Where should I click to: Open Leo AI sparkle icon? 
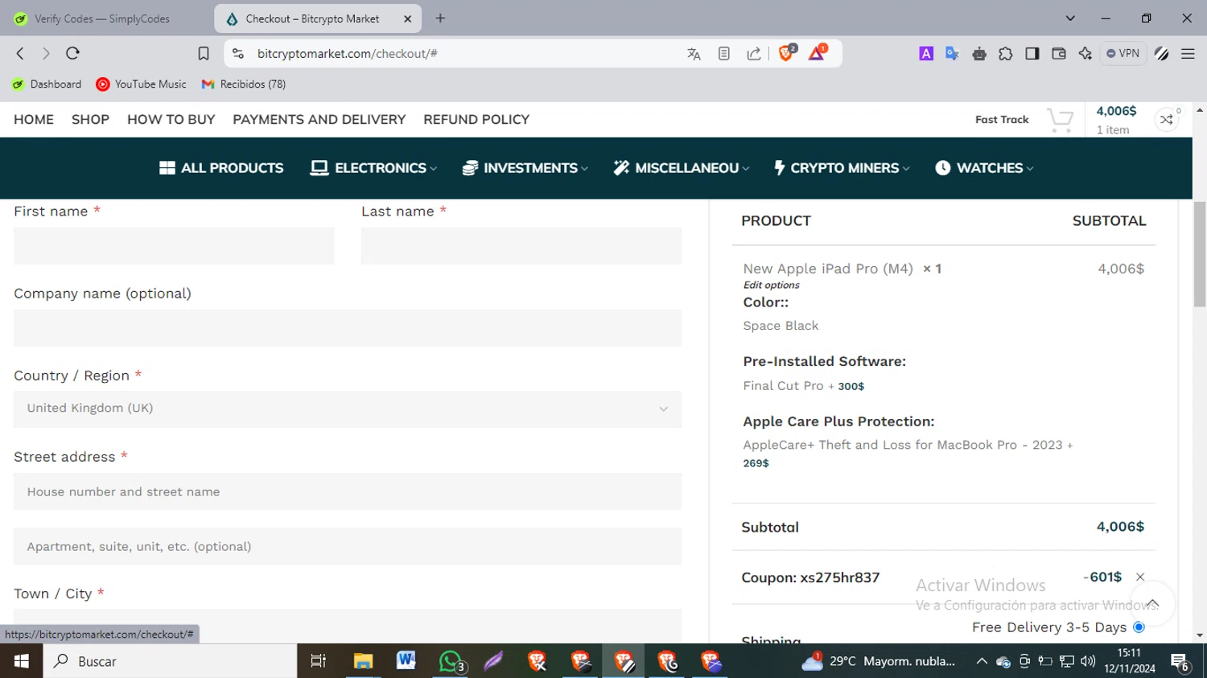click(1085, 53)
